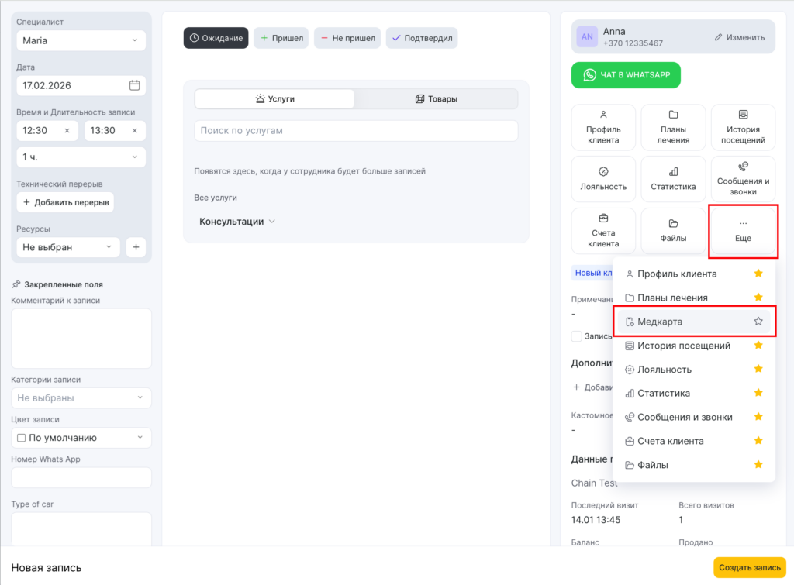Switch to the Товары tab
This screenshot has width=794, height=585.
pyautogui.click(x=436, y=99)
